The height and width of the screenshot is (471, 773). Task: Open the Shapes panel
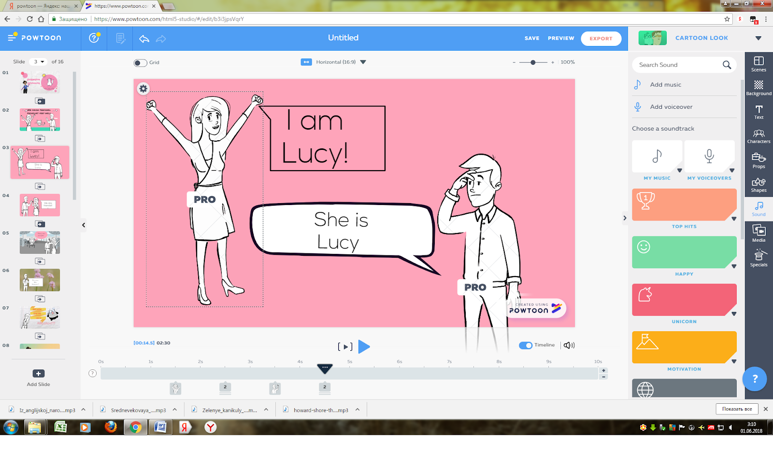pos(759,185)
